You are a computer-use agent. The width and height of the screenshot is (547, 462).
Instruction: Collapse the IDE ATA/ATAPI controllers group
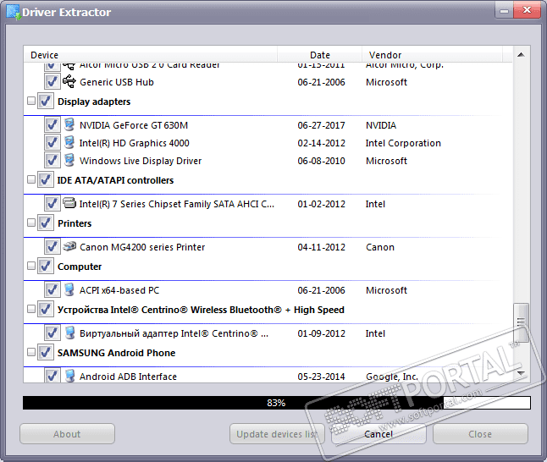[31, 180]
